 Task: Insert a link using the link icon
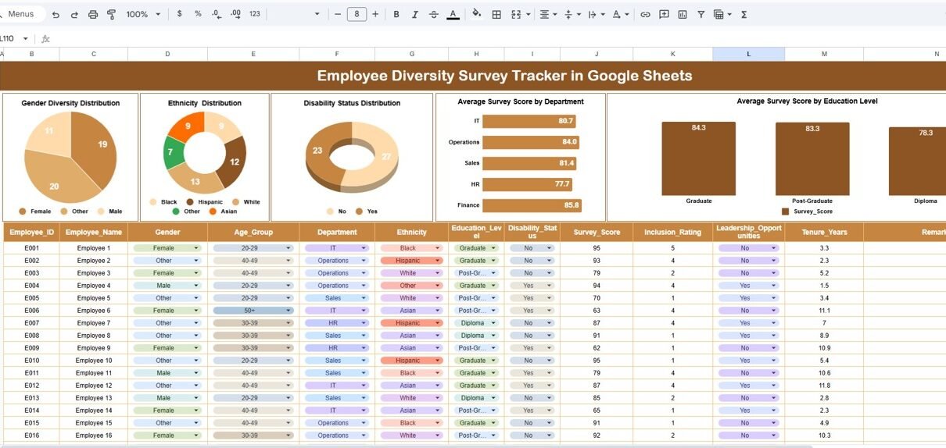tap(645, 14)
